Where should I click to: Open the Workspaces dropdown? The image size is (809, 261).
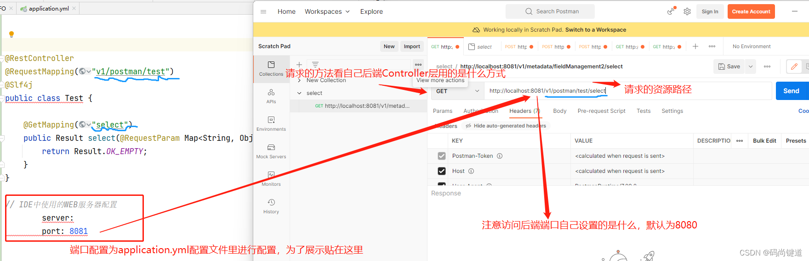[327, 11]
